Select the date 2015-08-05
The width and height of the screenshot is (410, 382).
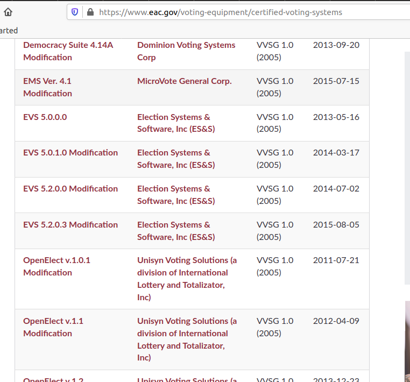pos(336,225)
